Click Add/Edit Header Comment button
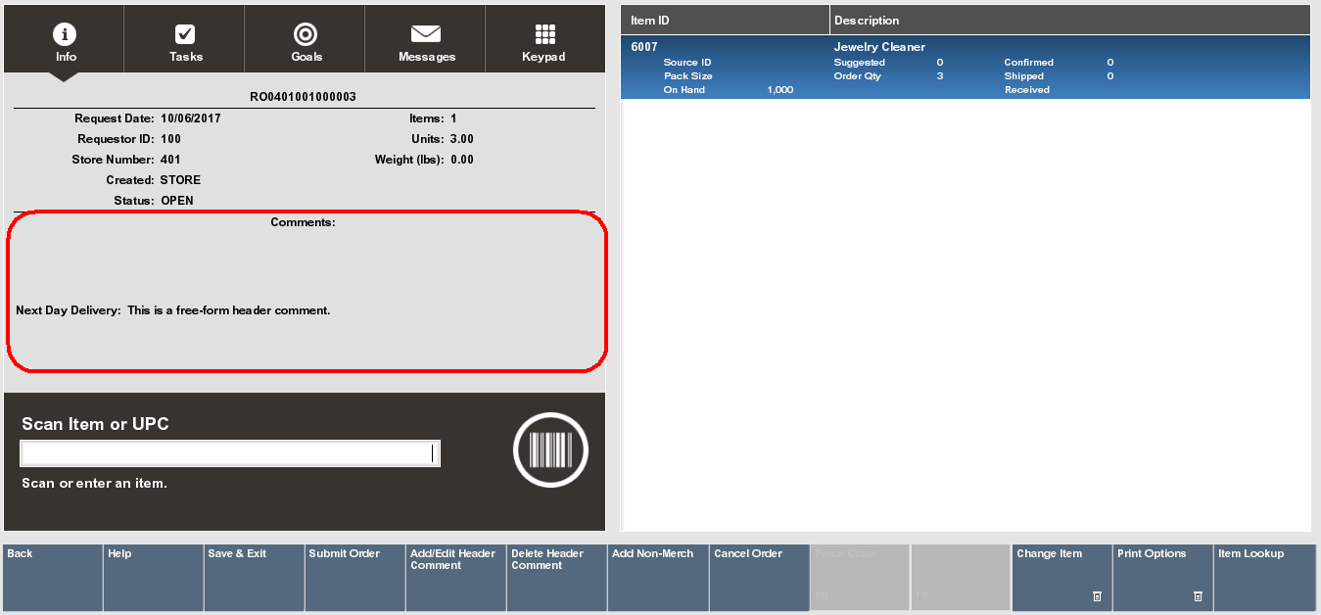 point(456,578)
